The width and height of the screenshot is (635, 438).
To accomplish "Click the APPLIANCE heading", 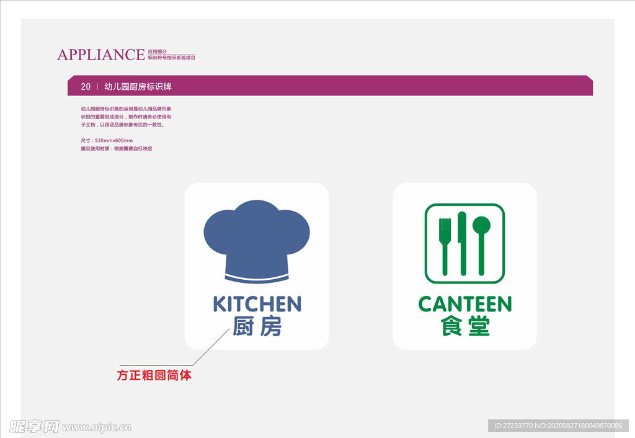I will pos(101,55).
